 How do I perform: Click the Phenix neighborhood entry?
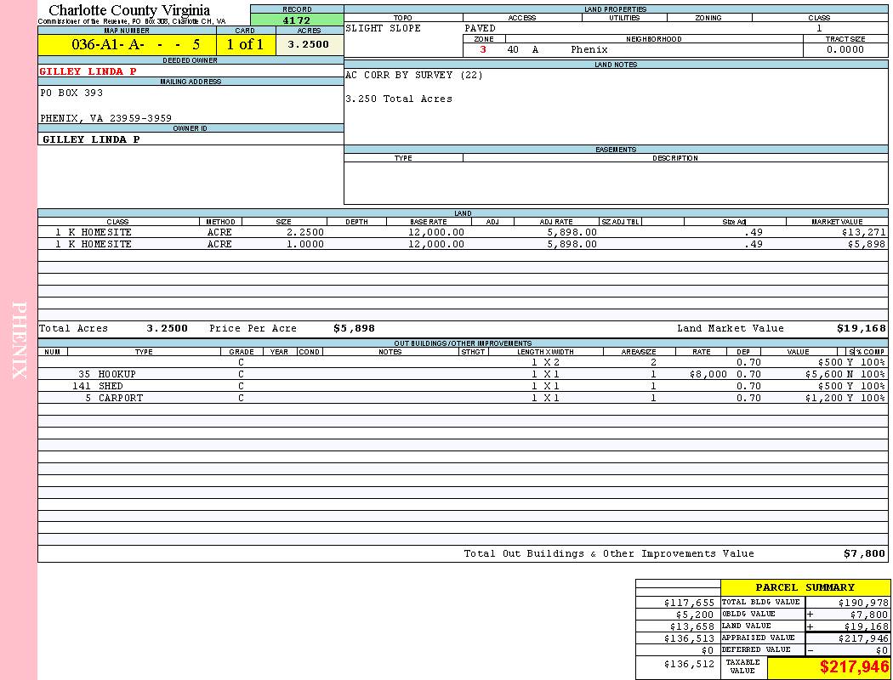589,49
